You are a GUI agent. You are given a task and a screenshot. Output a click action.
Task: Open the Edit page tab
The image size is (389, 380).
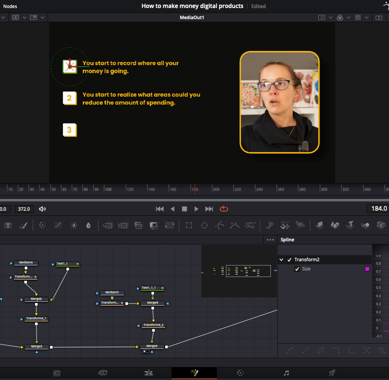(x=148, y=373)
